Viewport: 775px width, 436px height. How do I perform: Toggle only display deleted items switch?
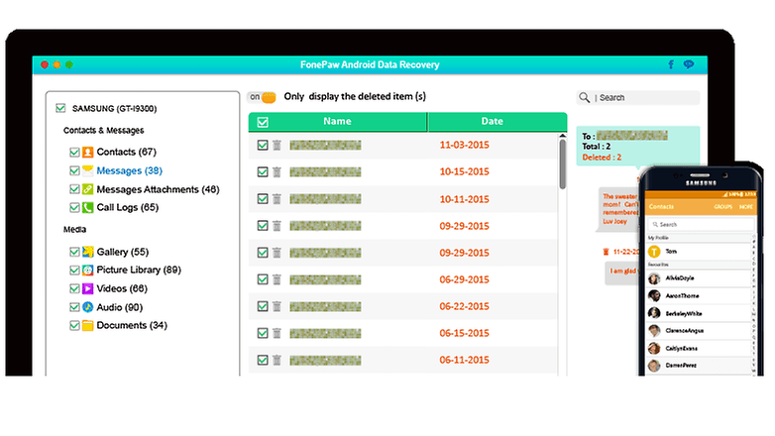click(262, 97)
